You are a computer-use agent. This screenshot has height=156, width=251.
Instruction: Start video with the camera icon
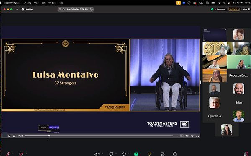(21, 154)
